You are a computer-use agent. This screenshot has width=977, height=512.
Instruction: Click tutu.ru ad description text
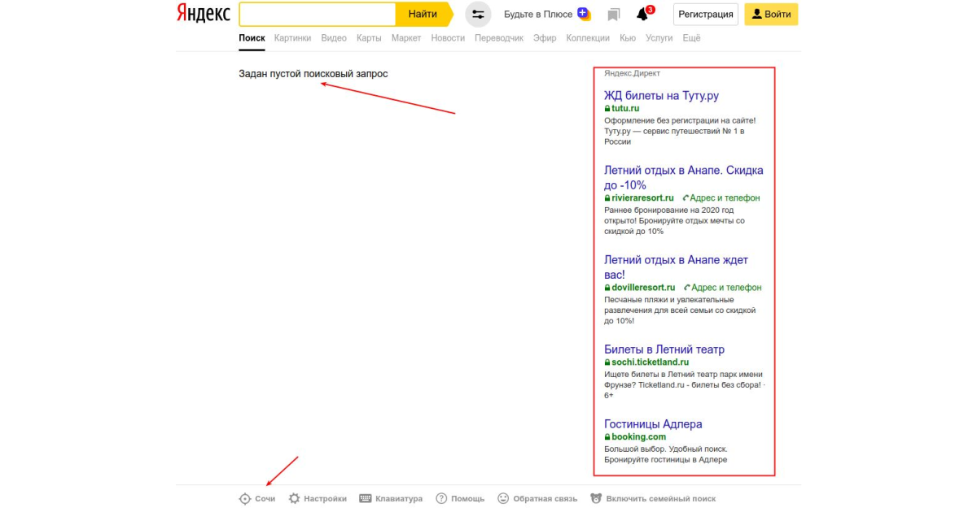tap(680, 130)
